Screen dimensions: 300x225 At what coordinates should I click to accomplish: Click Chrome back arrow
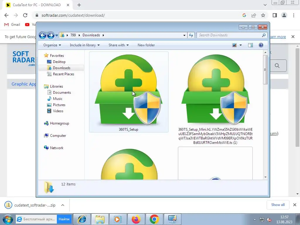click(x=6, y=15)
